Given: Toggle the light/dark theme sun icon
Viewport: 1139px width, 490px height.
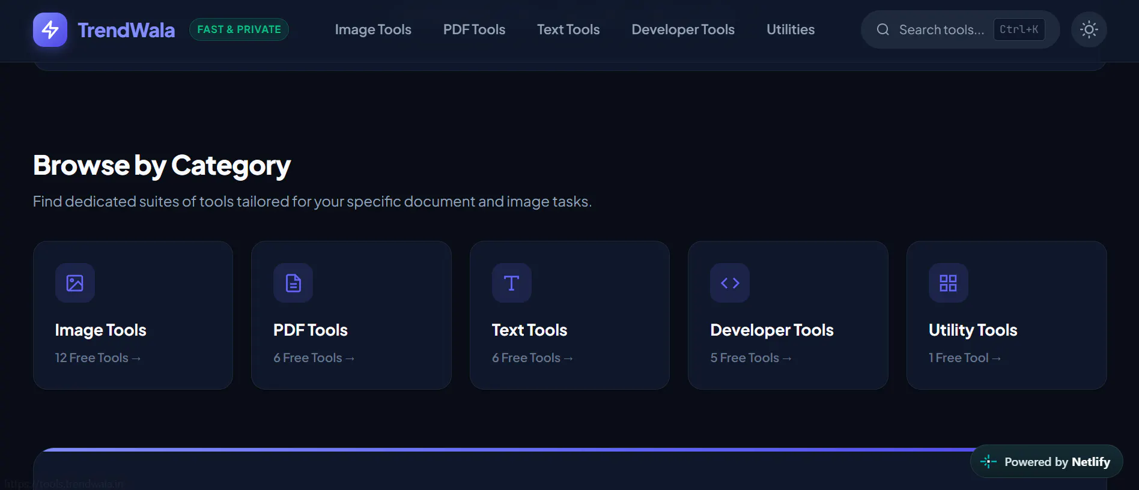Looking at the screenshot, I should pyautogui.click(x=1089, y=29).
